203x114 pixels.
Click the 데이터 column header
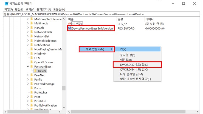tap(172, 19)
